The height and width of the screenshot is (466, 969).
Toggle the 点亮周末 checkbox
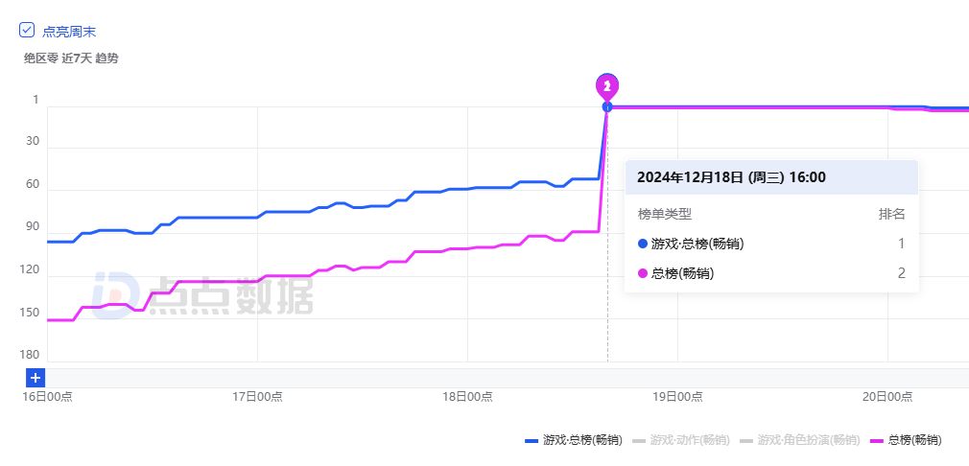coord(27,30)
